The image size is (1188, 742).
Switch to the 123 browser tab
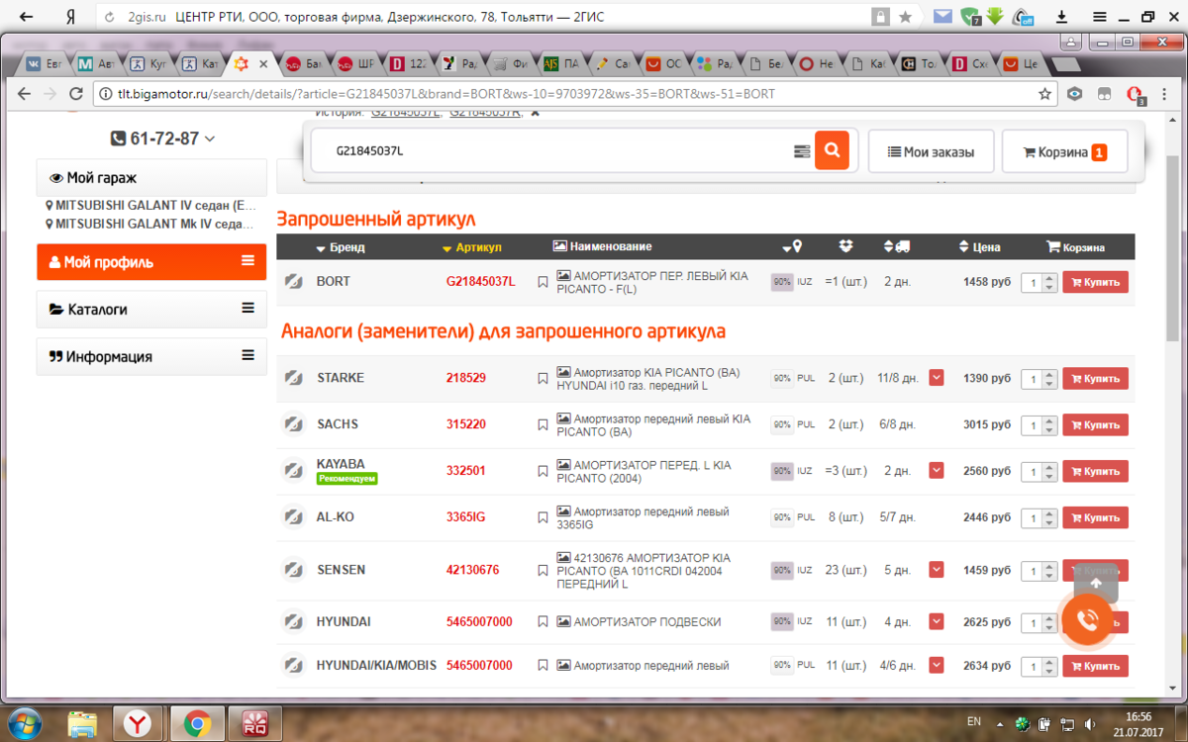point(408,63)
